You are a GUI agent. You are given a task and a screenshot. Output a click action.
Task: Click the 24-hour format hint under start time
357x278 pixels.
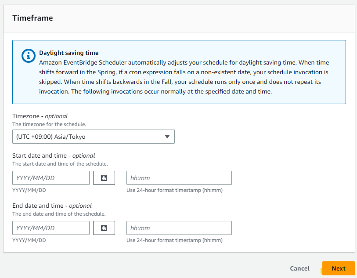(174, 190)
